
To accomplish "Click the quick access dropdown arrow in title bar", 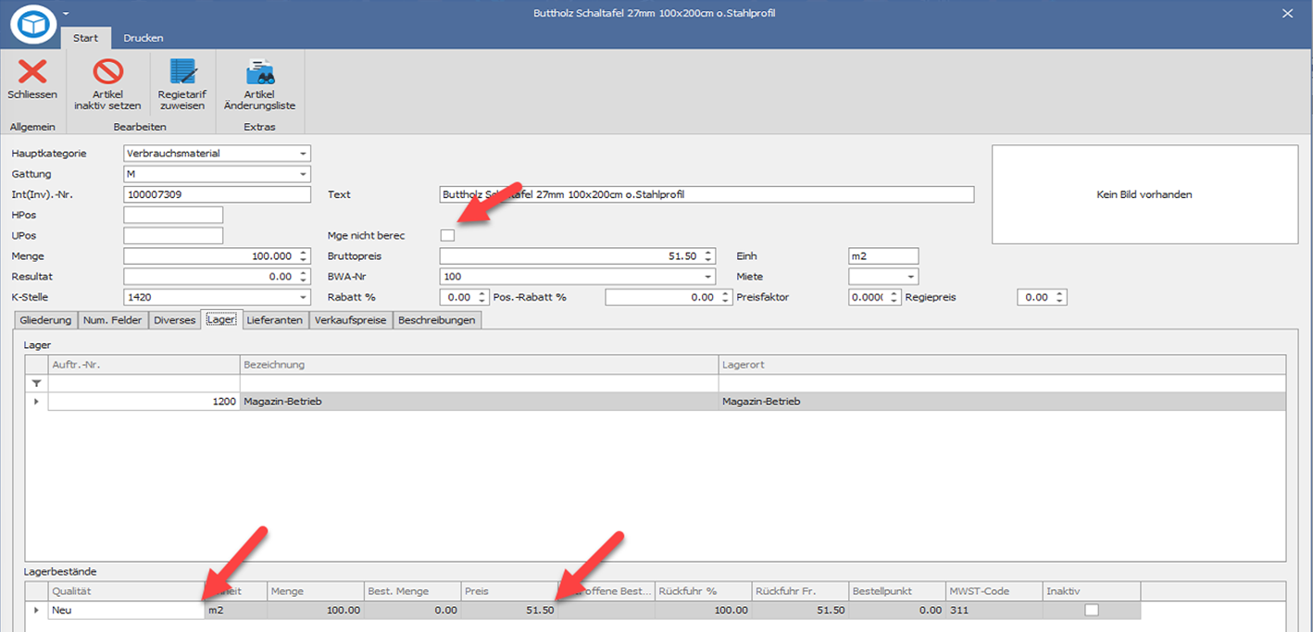I will coord(66,14).
